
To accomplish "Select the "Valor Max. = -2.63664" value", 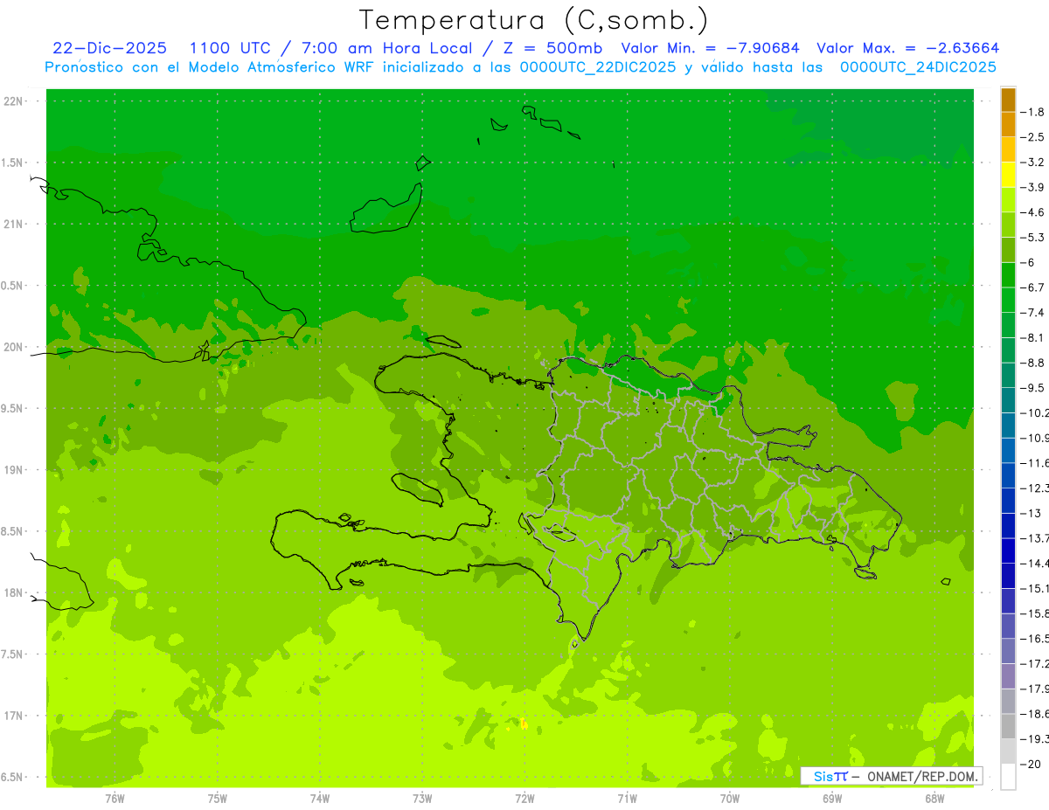I will point(908,48).
